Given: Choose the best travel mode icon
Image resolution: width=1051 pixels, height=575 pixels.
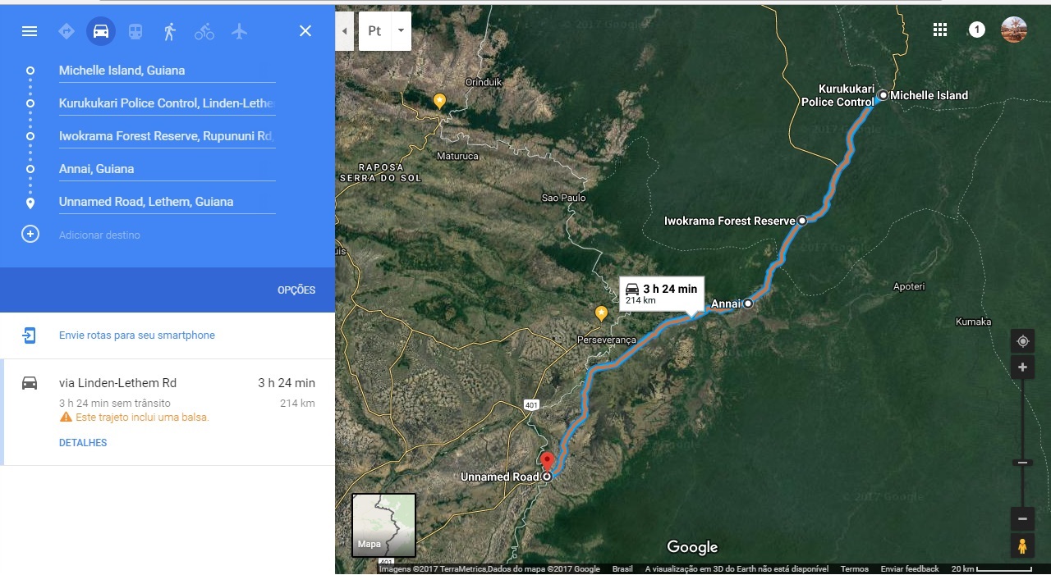Looking at the screenshot, I should point(67,31).
